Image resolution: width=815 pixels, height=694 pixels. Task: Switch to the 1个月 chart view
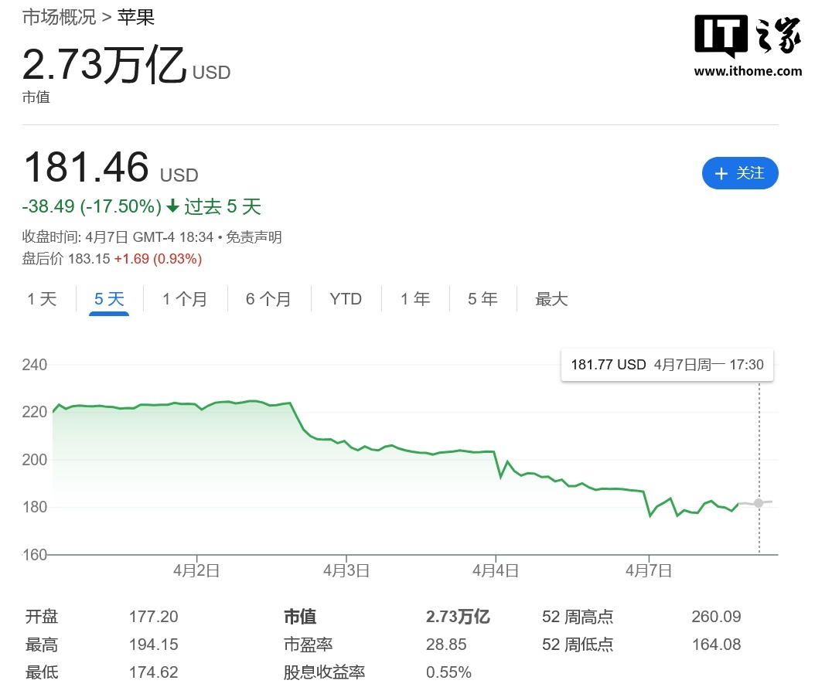[185, 298]
